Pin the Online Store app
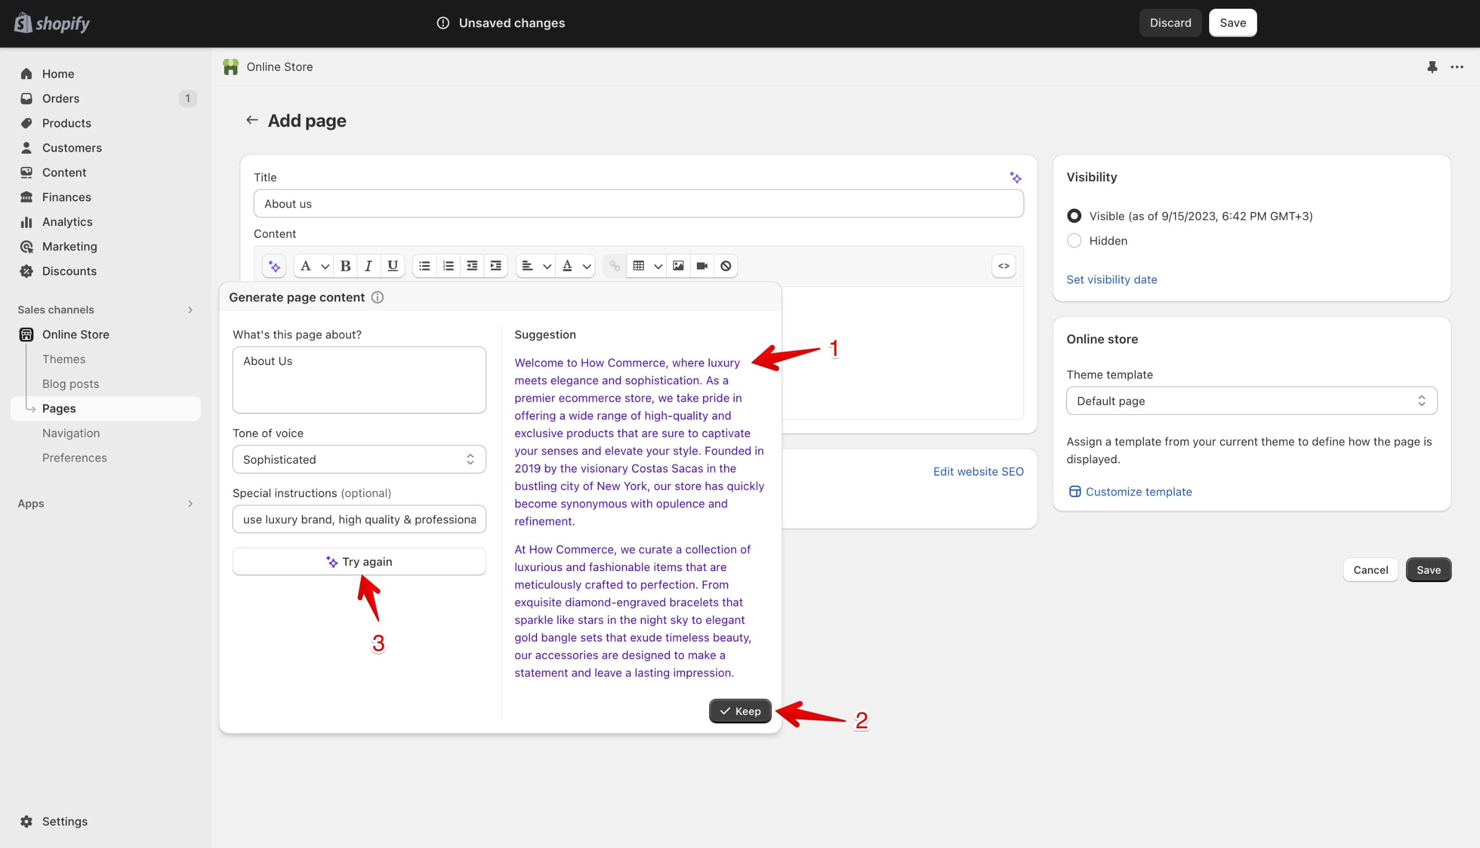Viewport: 1480px width, 848px height. pos(1432,67)
